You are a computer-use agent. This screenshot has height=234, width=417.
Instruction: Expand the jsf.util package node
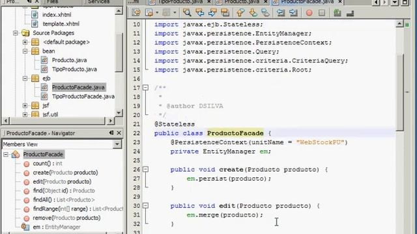point(25,114)
